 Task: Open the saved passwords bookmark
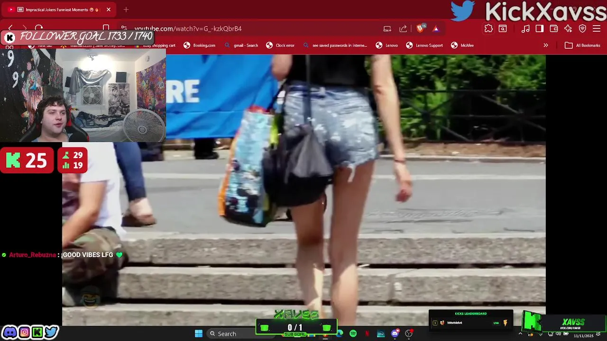pyautogui.click(x=335, y=45)
